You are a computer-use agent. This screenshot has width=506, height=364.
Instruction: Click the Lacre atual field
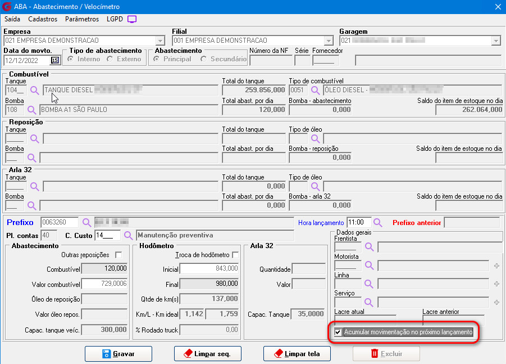tap(365, 320)
